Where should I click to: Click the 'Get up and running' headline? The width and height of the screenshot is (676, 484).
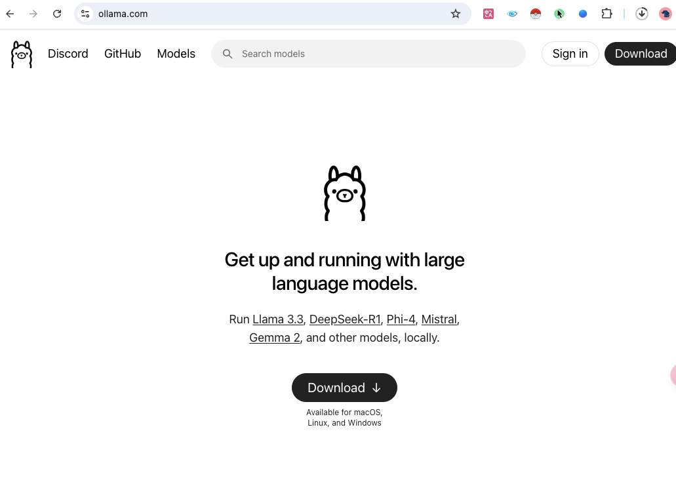(x=344, y=272)
